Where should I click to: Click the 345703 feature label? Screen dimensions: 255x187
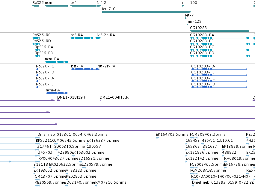[45, 153]
